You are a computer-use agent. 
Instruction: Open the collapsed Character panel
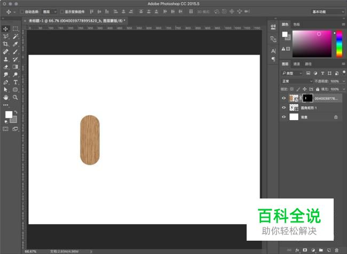coord(273,51)
